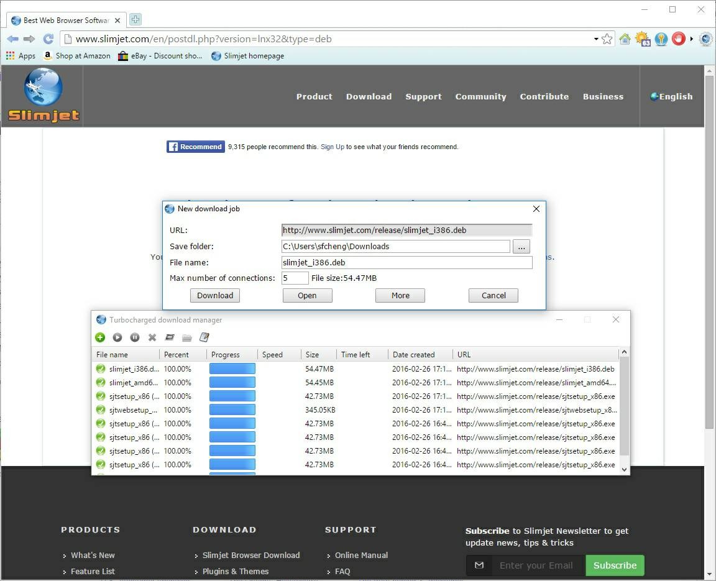Click the Max number of connections field
716x581 pixels.
[295, 278]
